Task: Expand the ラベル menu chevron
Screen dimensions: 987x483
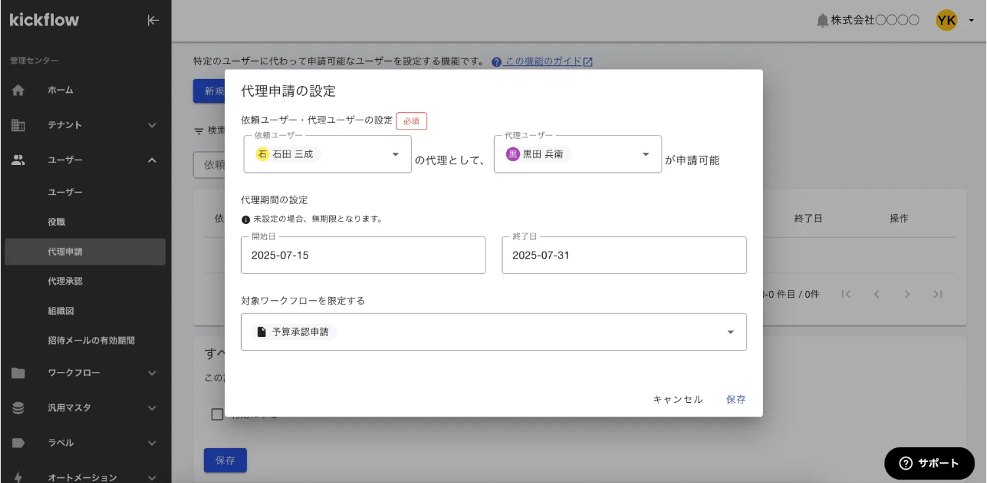Action: click(x=152, y=443)
